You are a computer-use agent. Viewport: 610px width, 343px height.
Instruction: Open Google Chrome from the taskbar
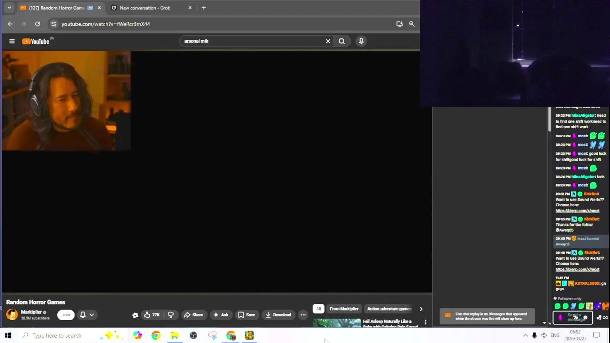tap(156, 335)
